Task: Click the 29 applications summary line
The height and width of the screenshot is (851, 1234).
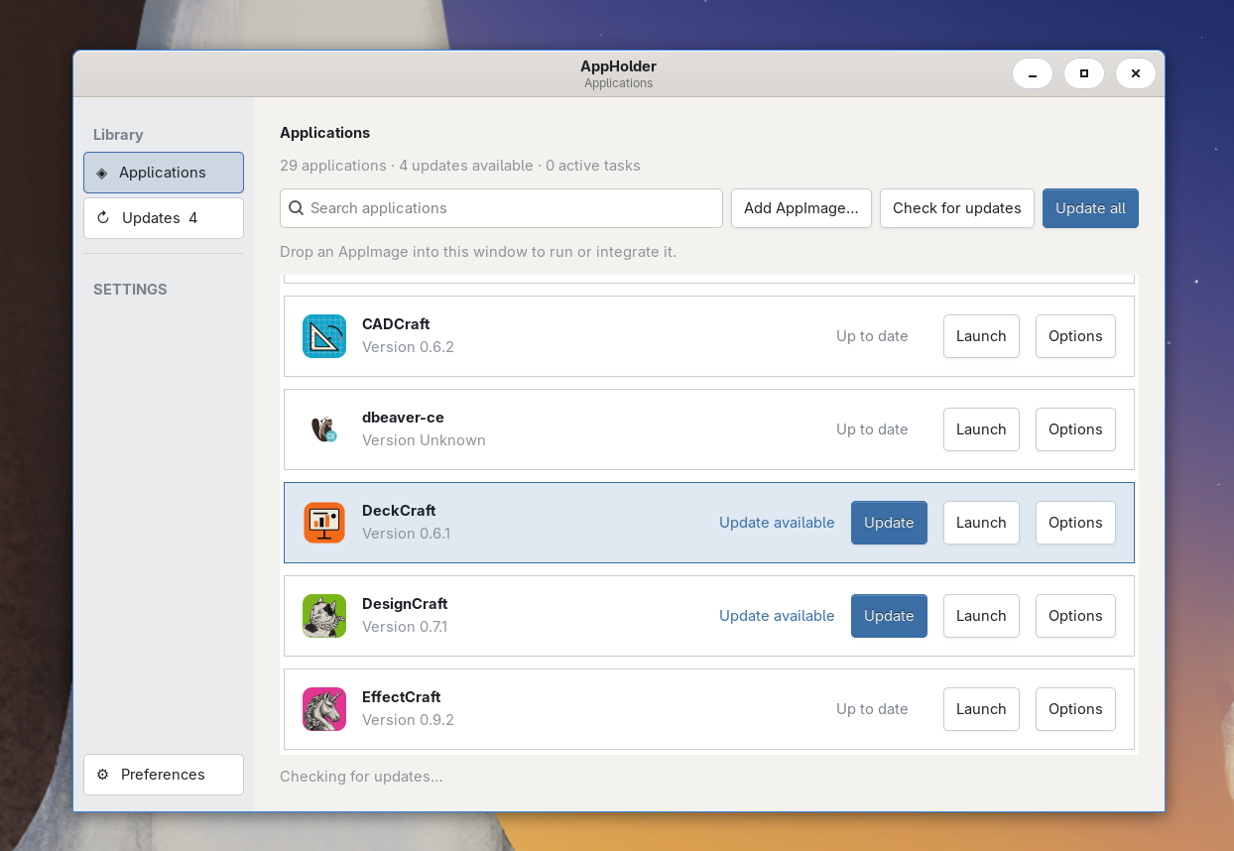Action: (460, 166)
